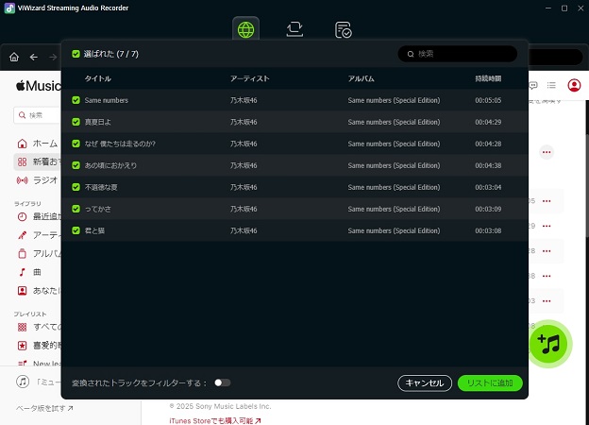The width and height of the screenshot is (589, 425).
Task: Click the 乃木坂46 artist in 君と猫 row
Action: click(x=244, y=230)
